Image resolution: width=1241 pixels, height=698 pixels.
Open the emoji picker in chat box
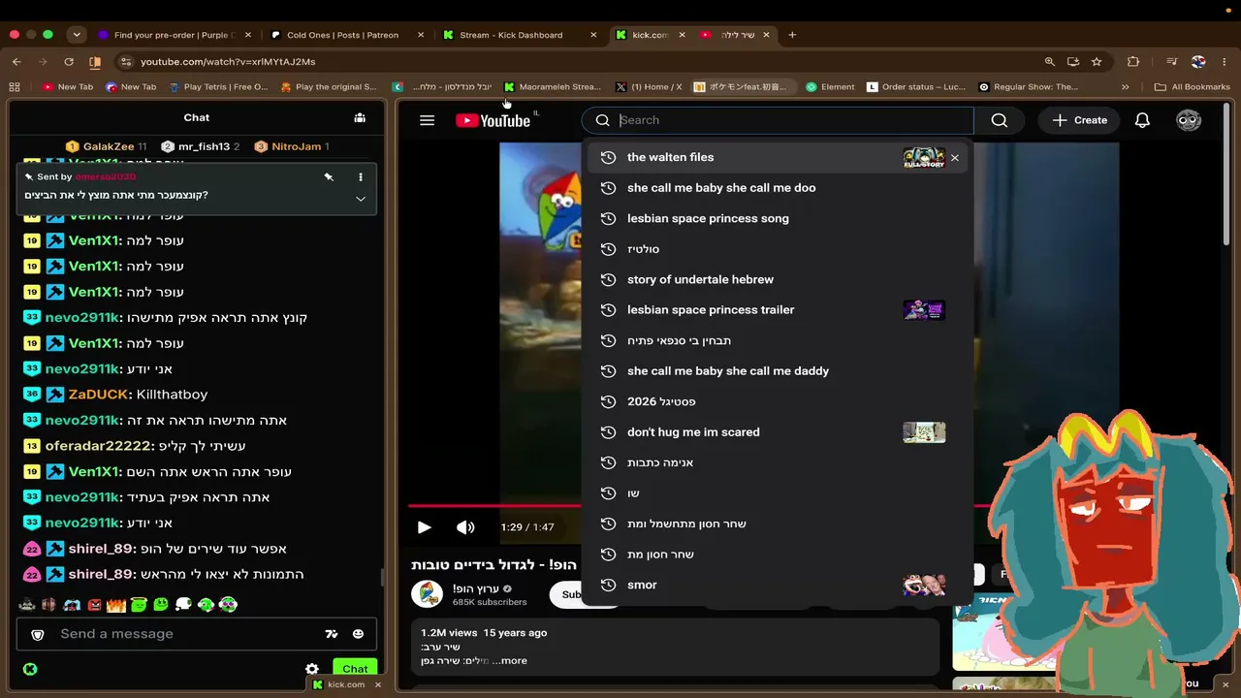[x=358, y=634]
